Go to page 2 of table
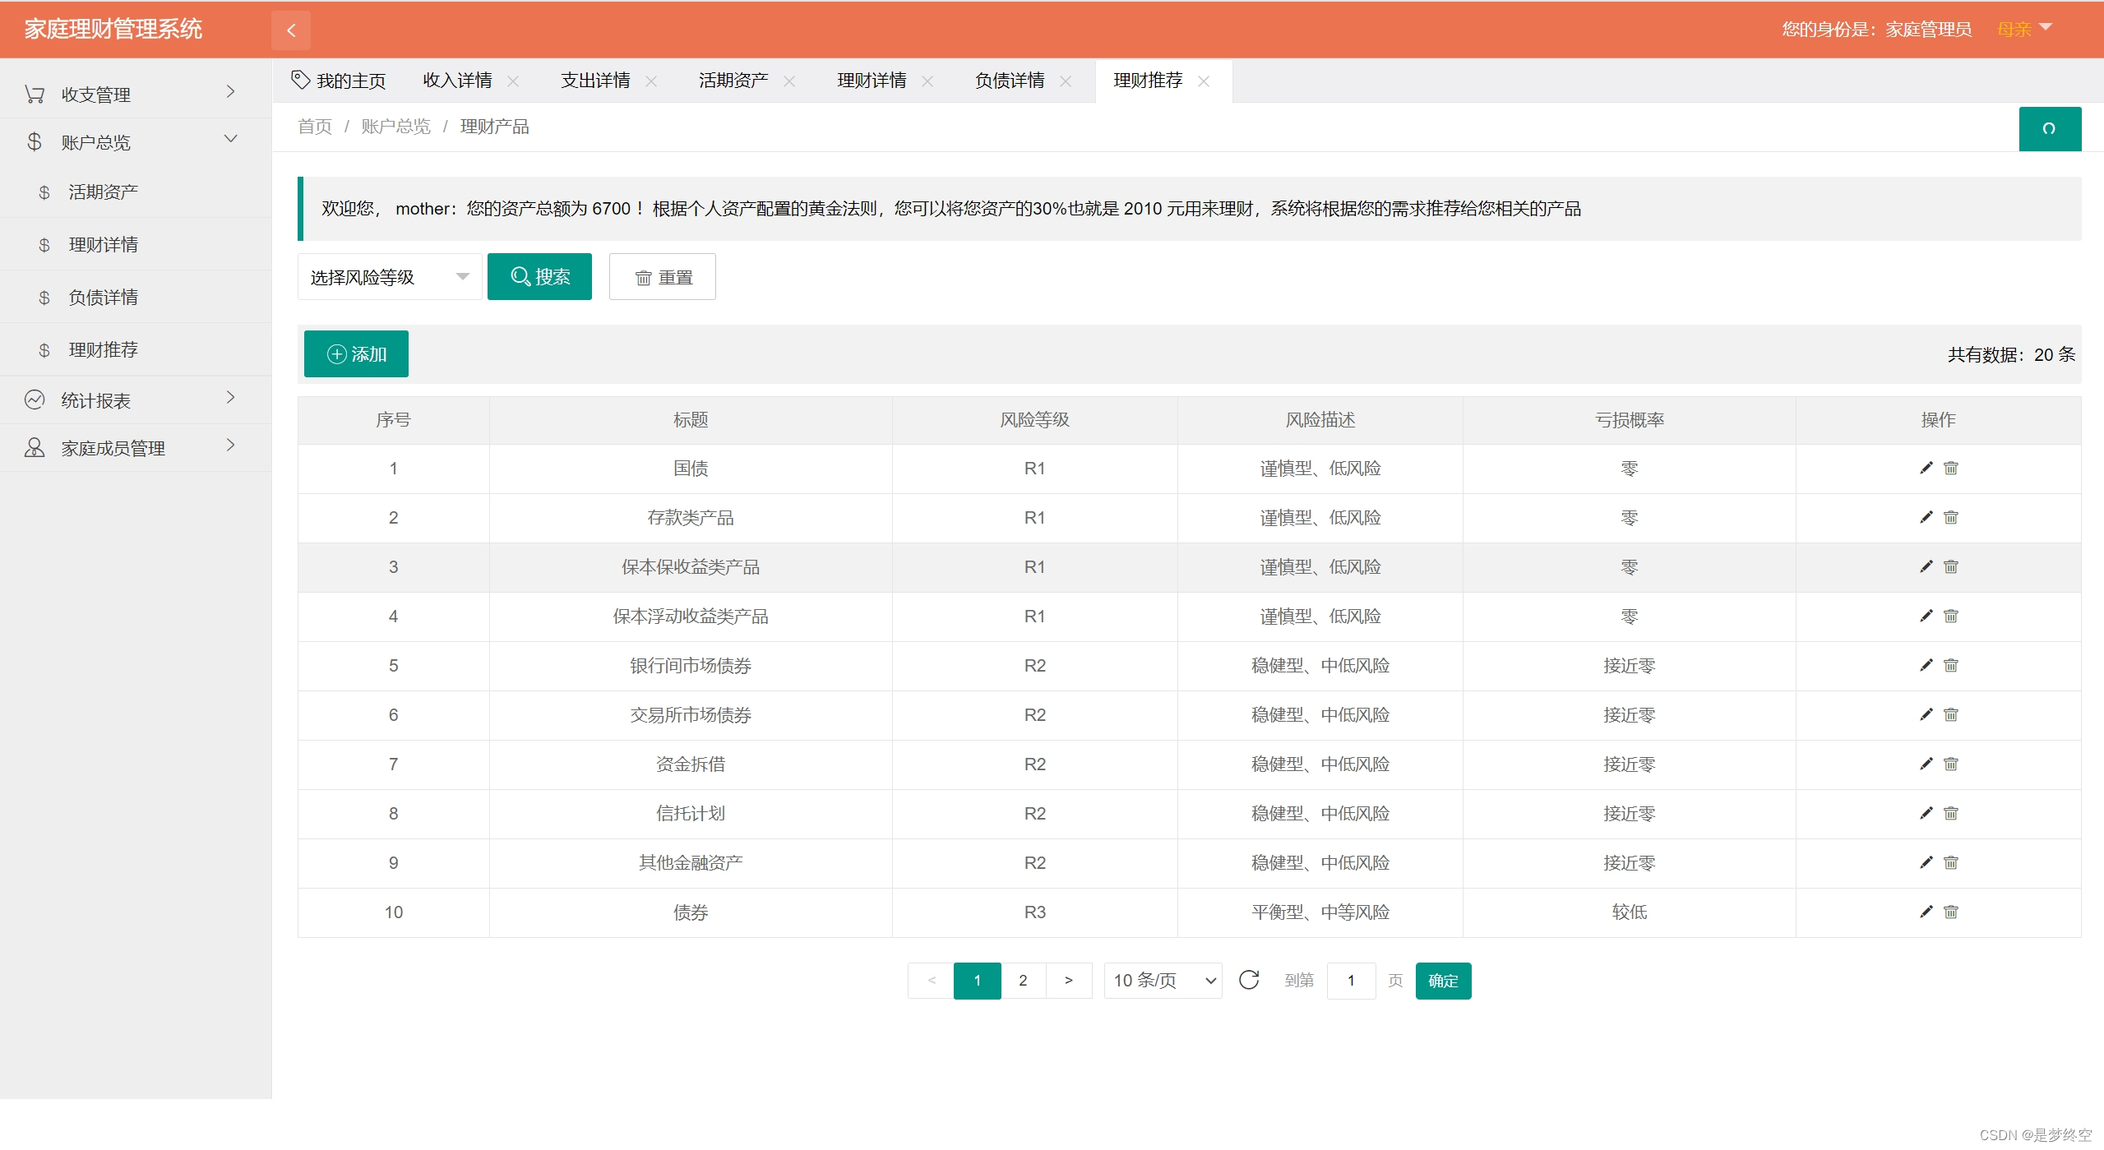Viewport: 2104px width, 1150px height. point(1023,980)
